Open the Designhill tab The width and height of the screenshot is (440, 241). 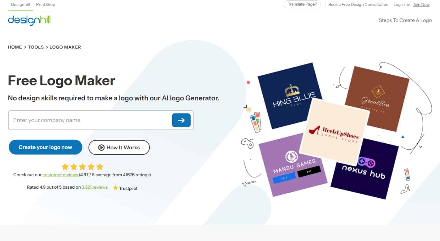point(20,5)
